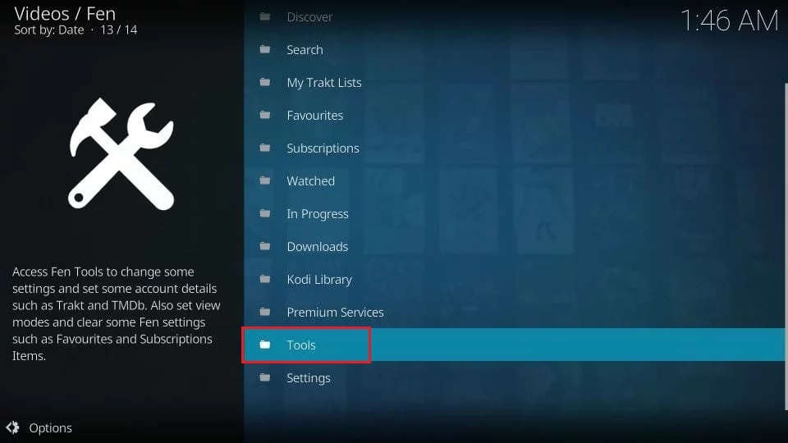
Task: Click the large hammer and wrench thumbnail
Action: (x=121, y=153)
